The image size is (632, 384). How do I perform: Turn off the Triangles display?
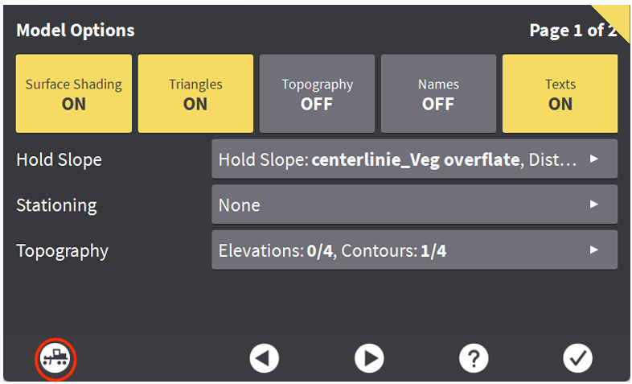click(195, 93)
